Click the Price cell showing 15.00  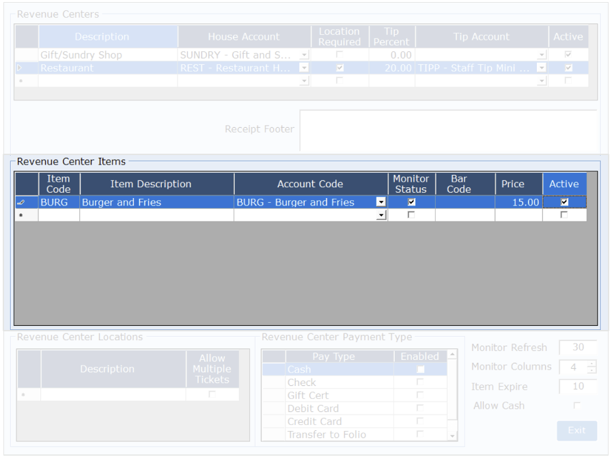tap(518, 202)
